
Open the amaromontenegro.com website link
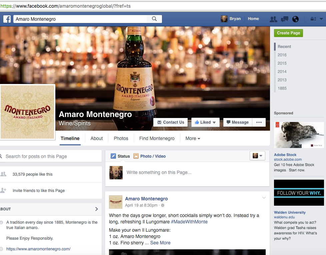38,249
